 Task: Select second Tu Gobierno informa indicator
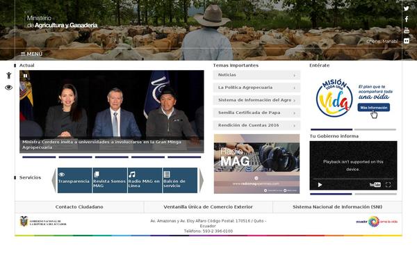point(375,194)
